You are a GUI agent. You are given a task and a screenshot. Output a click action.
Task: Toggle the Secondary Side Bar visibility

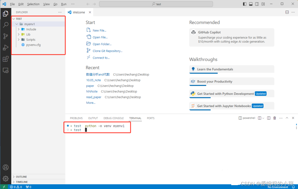point(257,4)
